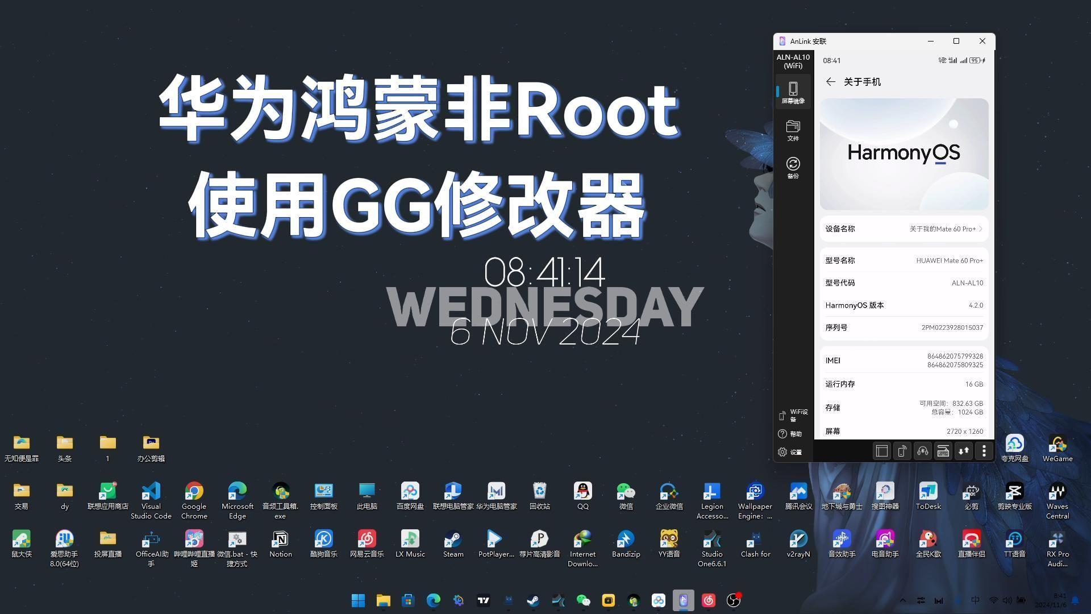The width and height of the screenshot is (1091, 614).
Task: Click the 存储 storage row on the phone
Action: (904, 408)
